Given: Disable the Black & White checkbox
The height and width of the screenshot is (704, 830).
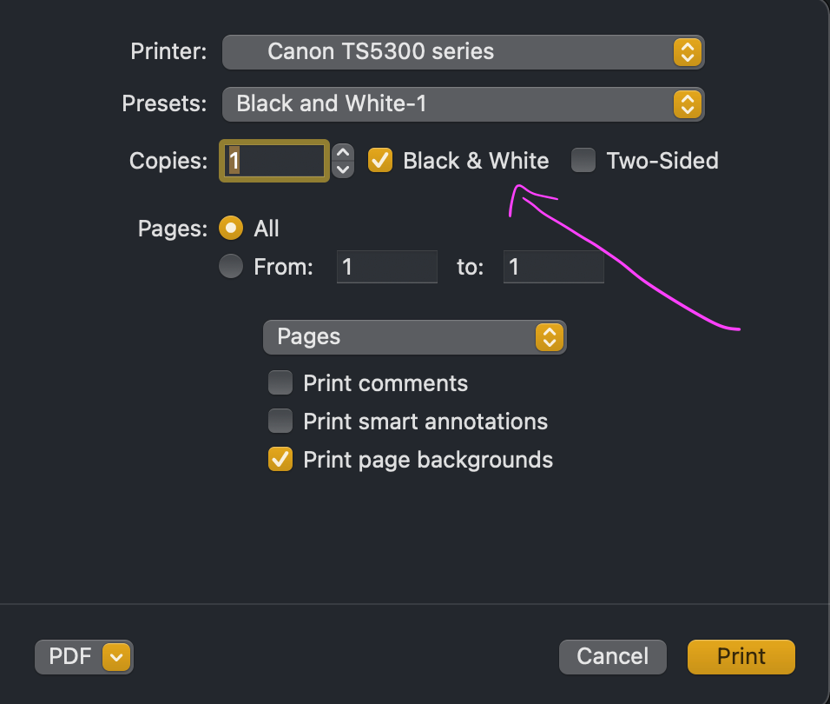Looking at the screenshot, I should (x=380, y=161).
